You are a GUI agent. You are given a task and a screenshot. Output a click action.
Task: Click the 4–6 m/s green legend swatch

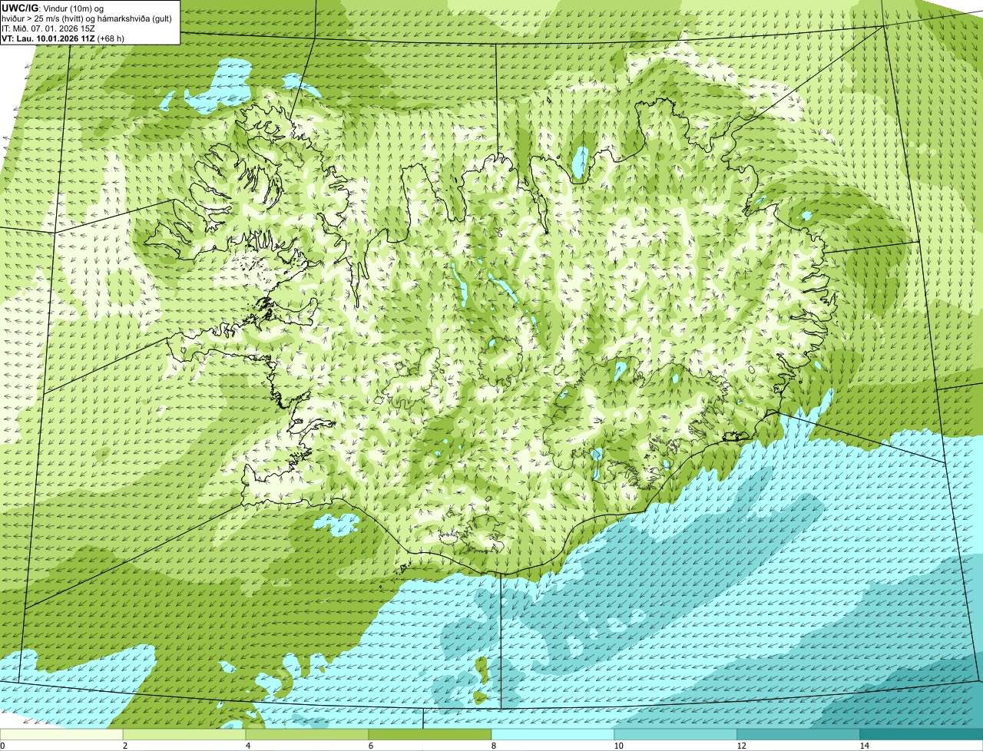tap(307, 734)
